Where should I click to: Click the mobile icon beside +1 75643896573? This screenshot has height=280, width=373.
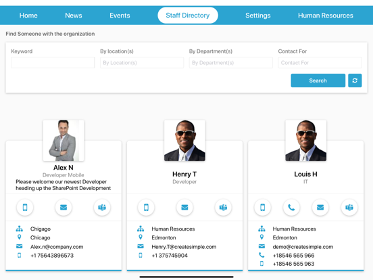(20, 255)
